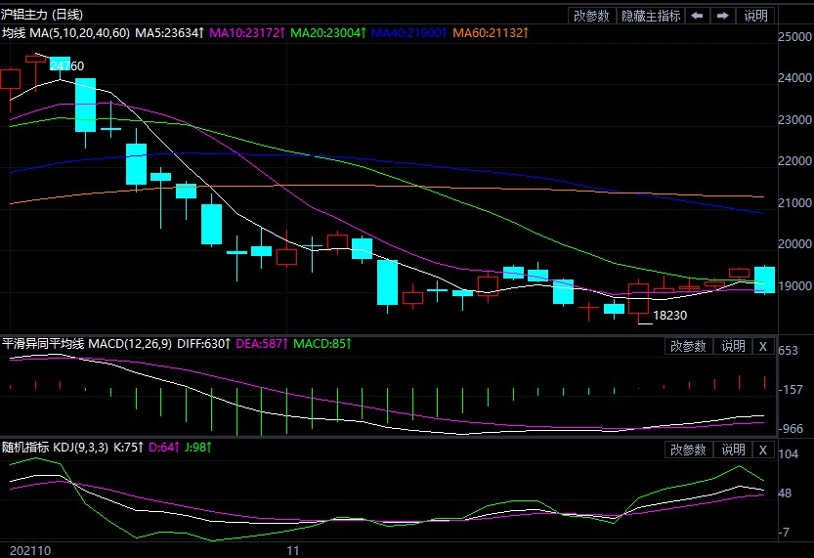This screenshot has width=814, height=558.
Task: Click the 平滑异同平均线 MACD(12,26,9) label
Action: pyautogui.click(x=87, y=344)
